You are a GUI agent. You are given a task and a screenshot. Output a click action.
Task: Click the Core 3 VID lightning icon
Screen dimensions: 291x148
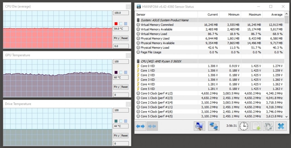(x=138, y=80)
